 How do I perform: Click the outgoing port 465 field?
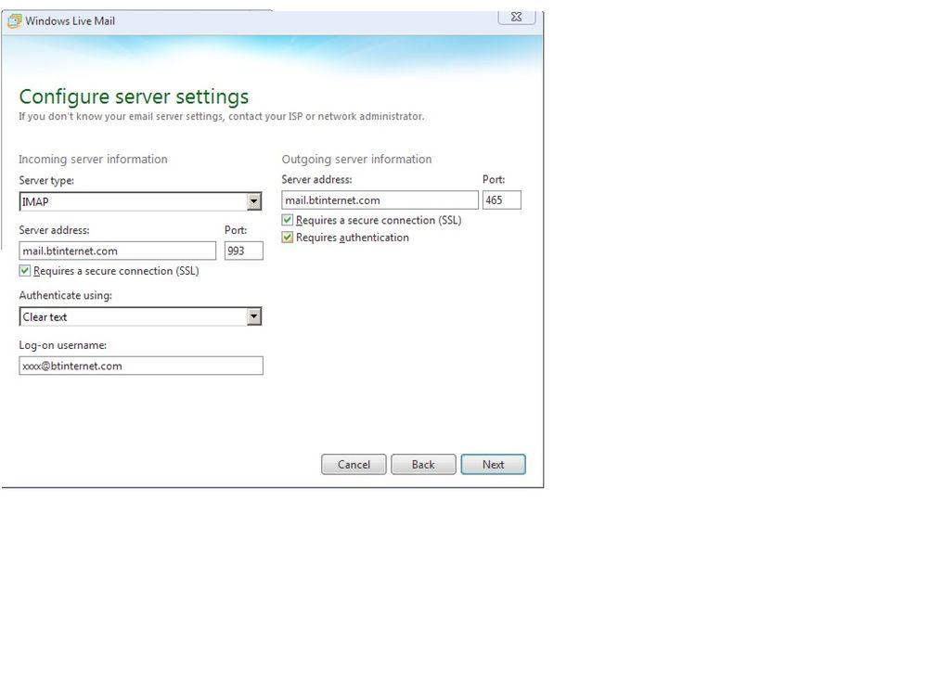coord(502,199)
